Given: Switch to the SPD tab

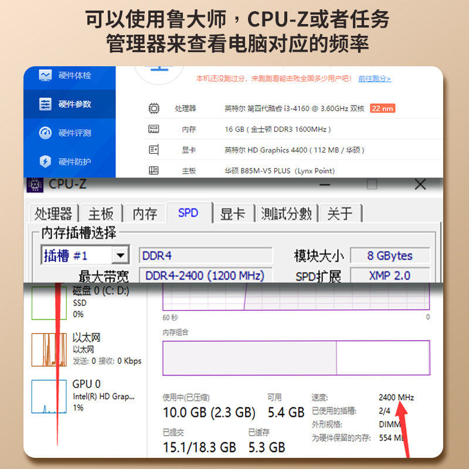Looking at the screenshot, I should click(x=188, y=213).
